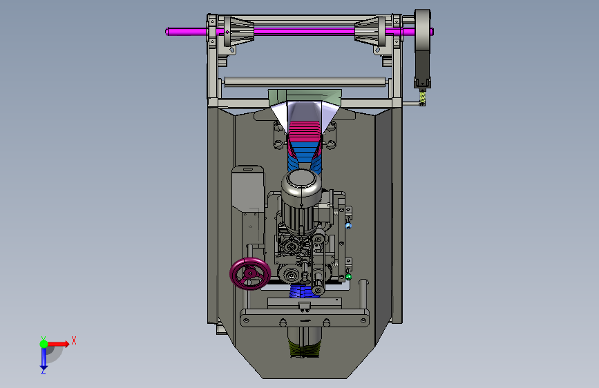599x388 pixels.
Task: Select the bottom horizontal bracket bar
Action: [305, 318]
